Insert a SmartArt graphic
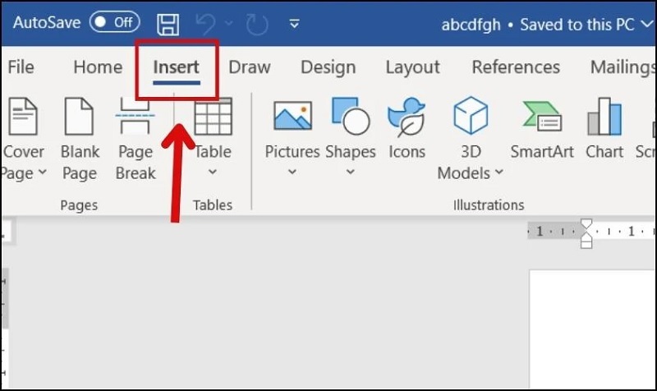 click(541, 130)
